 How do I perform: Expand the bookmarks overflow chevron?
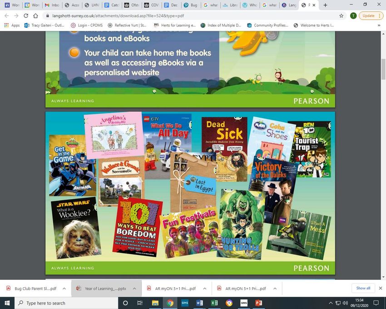pos(379,25)
